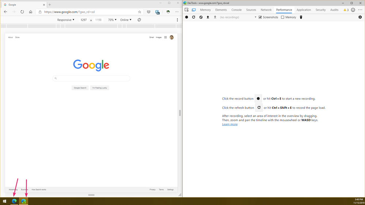Open the Sources tab

pyautogui.click(x=251, y=10)
